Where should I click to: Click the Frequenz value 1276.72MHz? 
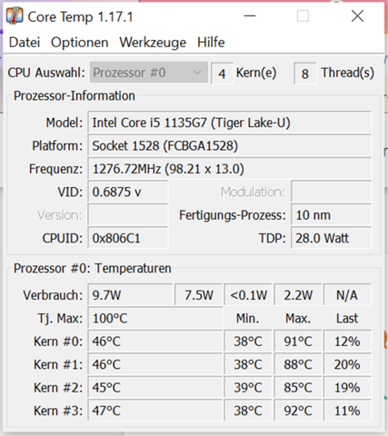[x=229, y=169]
